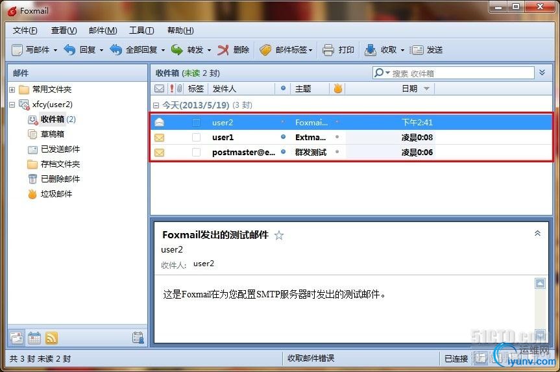Click the paperclip attachment column icon

179,88
